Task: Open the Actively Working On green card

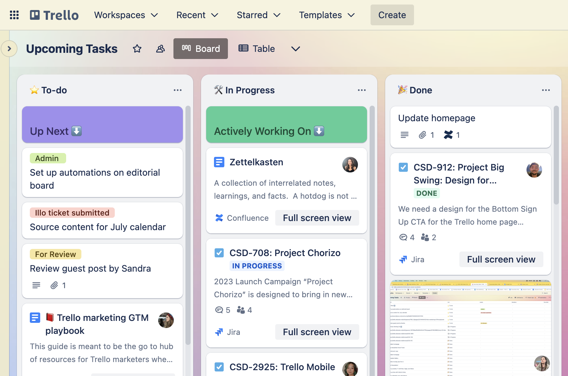Action: tap(287, 124)
